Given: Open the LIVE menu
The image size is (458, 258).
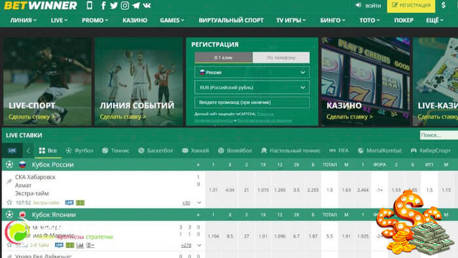Looking at the screenshot, I should point(59,20).
